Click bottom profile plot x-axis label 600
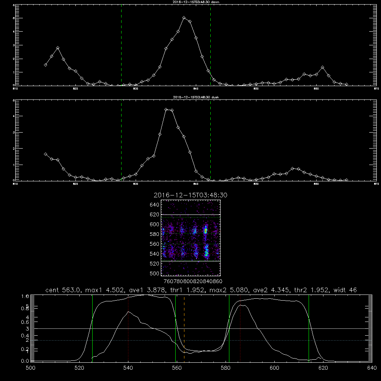Screen dimensions: 381x381 point(274,368)
